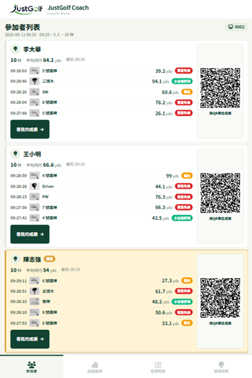The width and height of the screenshot is (252, 378).
Task: Click the 66.3 yds distance in the 09:27:59 row
Action: (x=164, y=208)
